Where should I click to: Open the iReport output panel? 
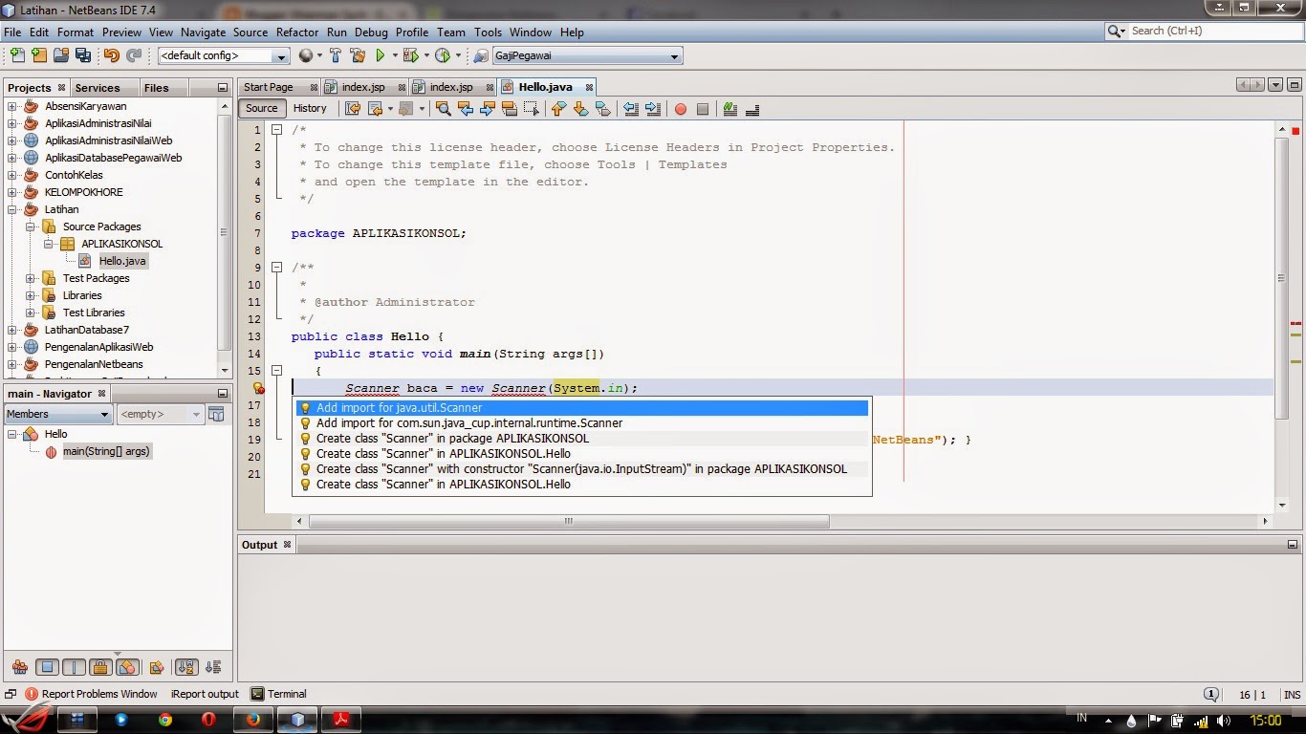point(205,694)
